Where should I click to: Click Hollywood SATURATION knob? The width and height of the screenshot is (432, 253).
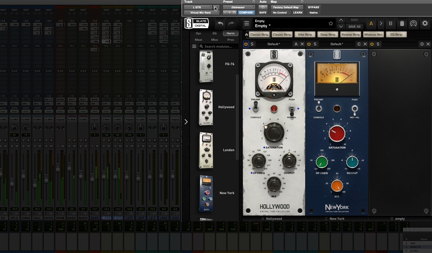[274, 132]
